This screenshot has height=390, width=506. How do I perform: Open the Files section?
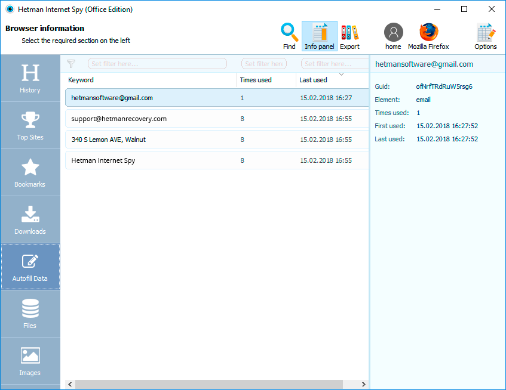click(30, 314)
